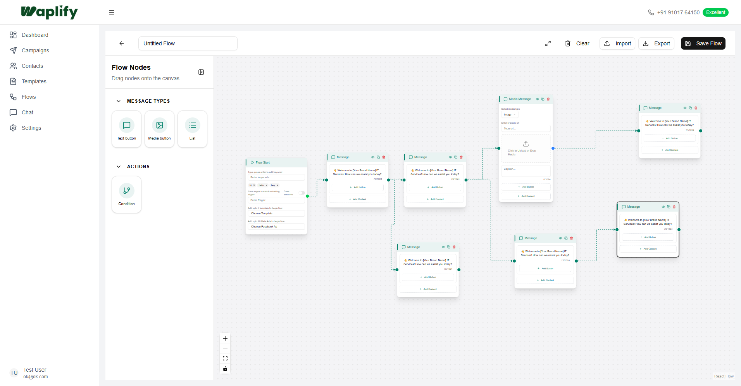Export the current flow
The width and height of the screenshot is (741, 386).
(657, 43)
